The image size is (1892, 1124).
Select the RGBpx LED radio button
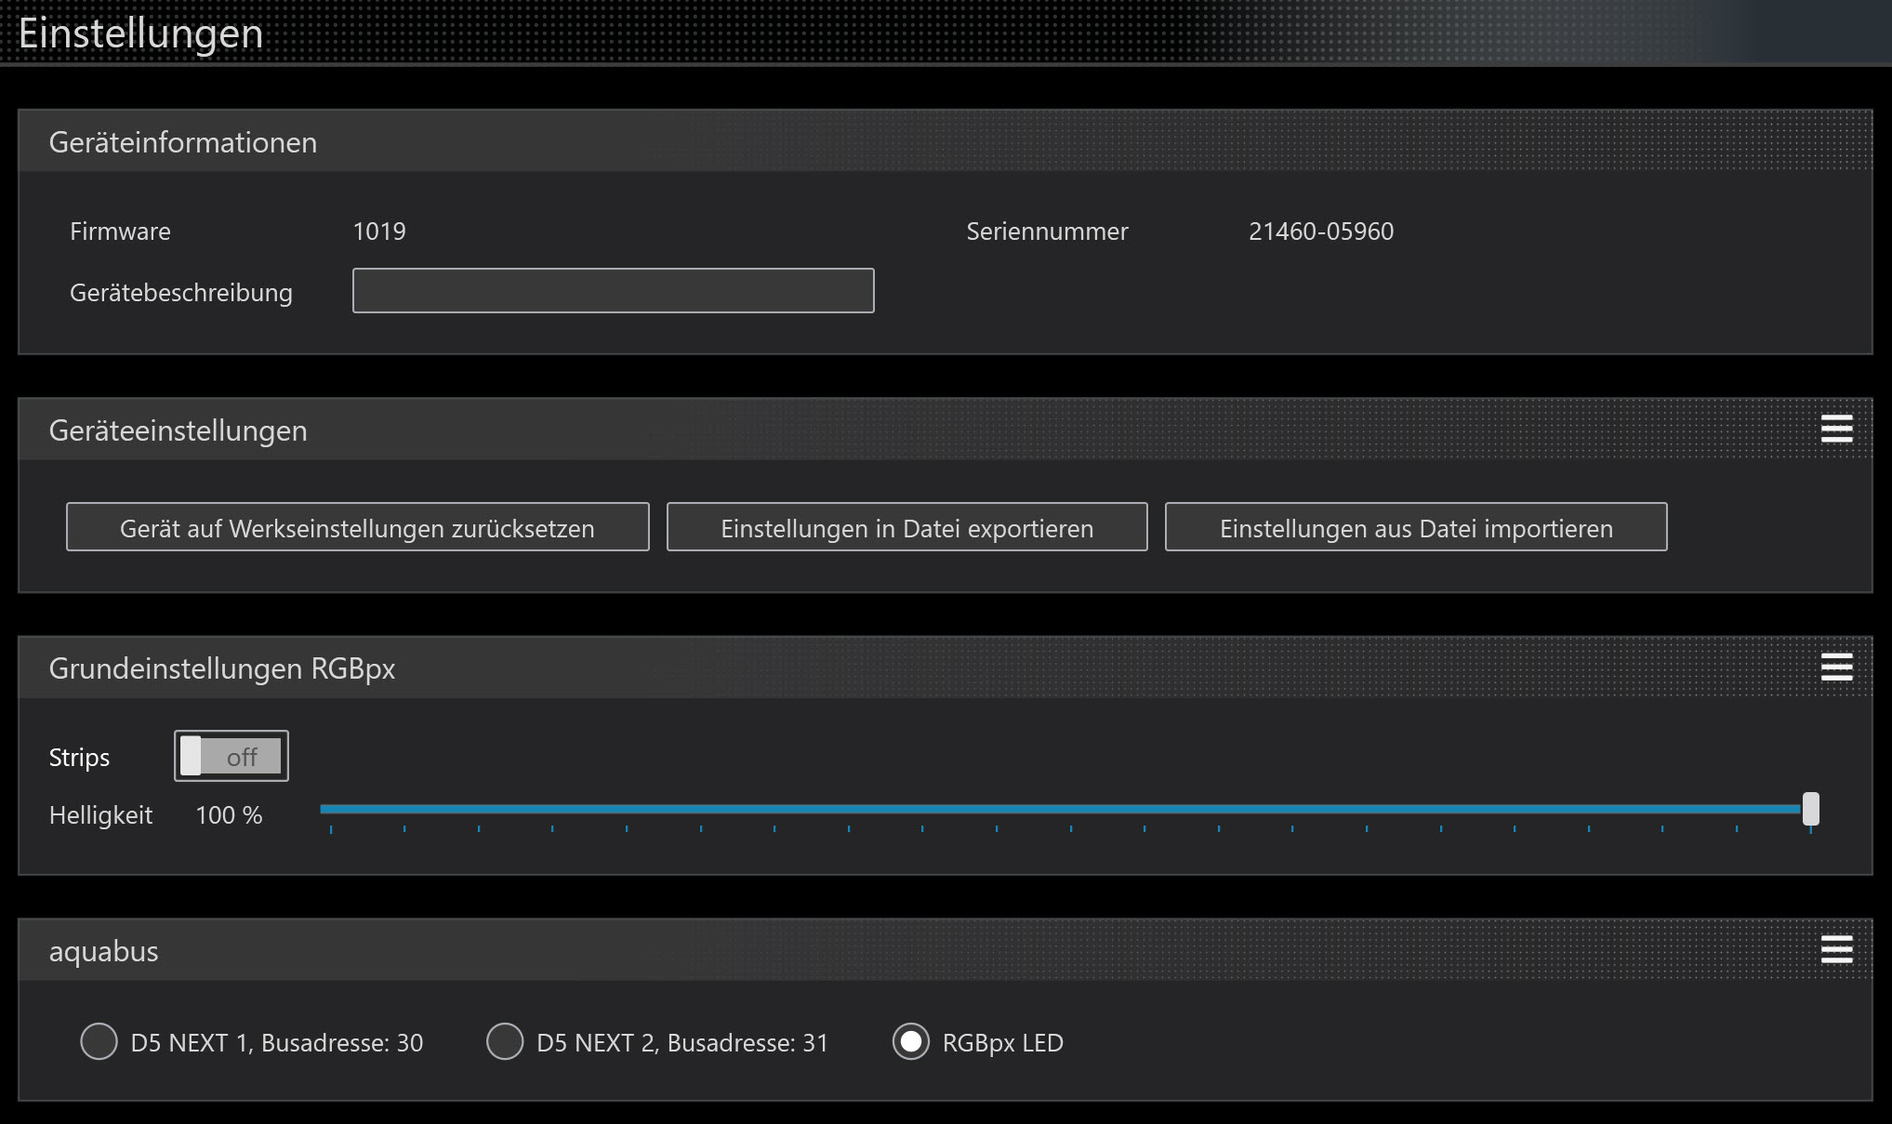[x=910, y=1041]
